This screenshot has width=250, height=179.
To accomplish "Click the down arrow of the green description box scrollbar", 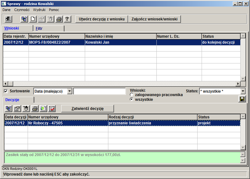I will click(243, 160).
